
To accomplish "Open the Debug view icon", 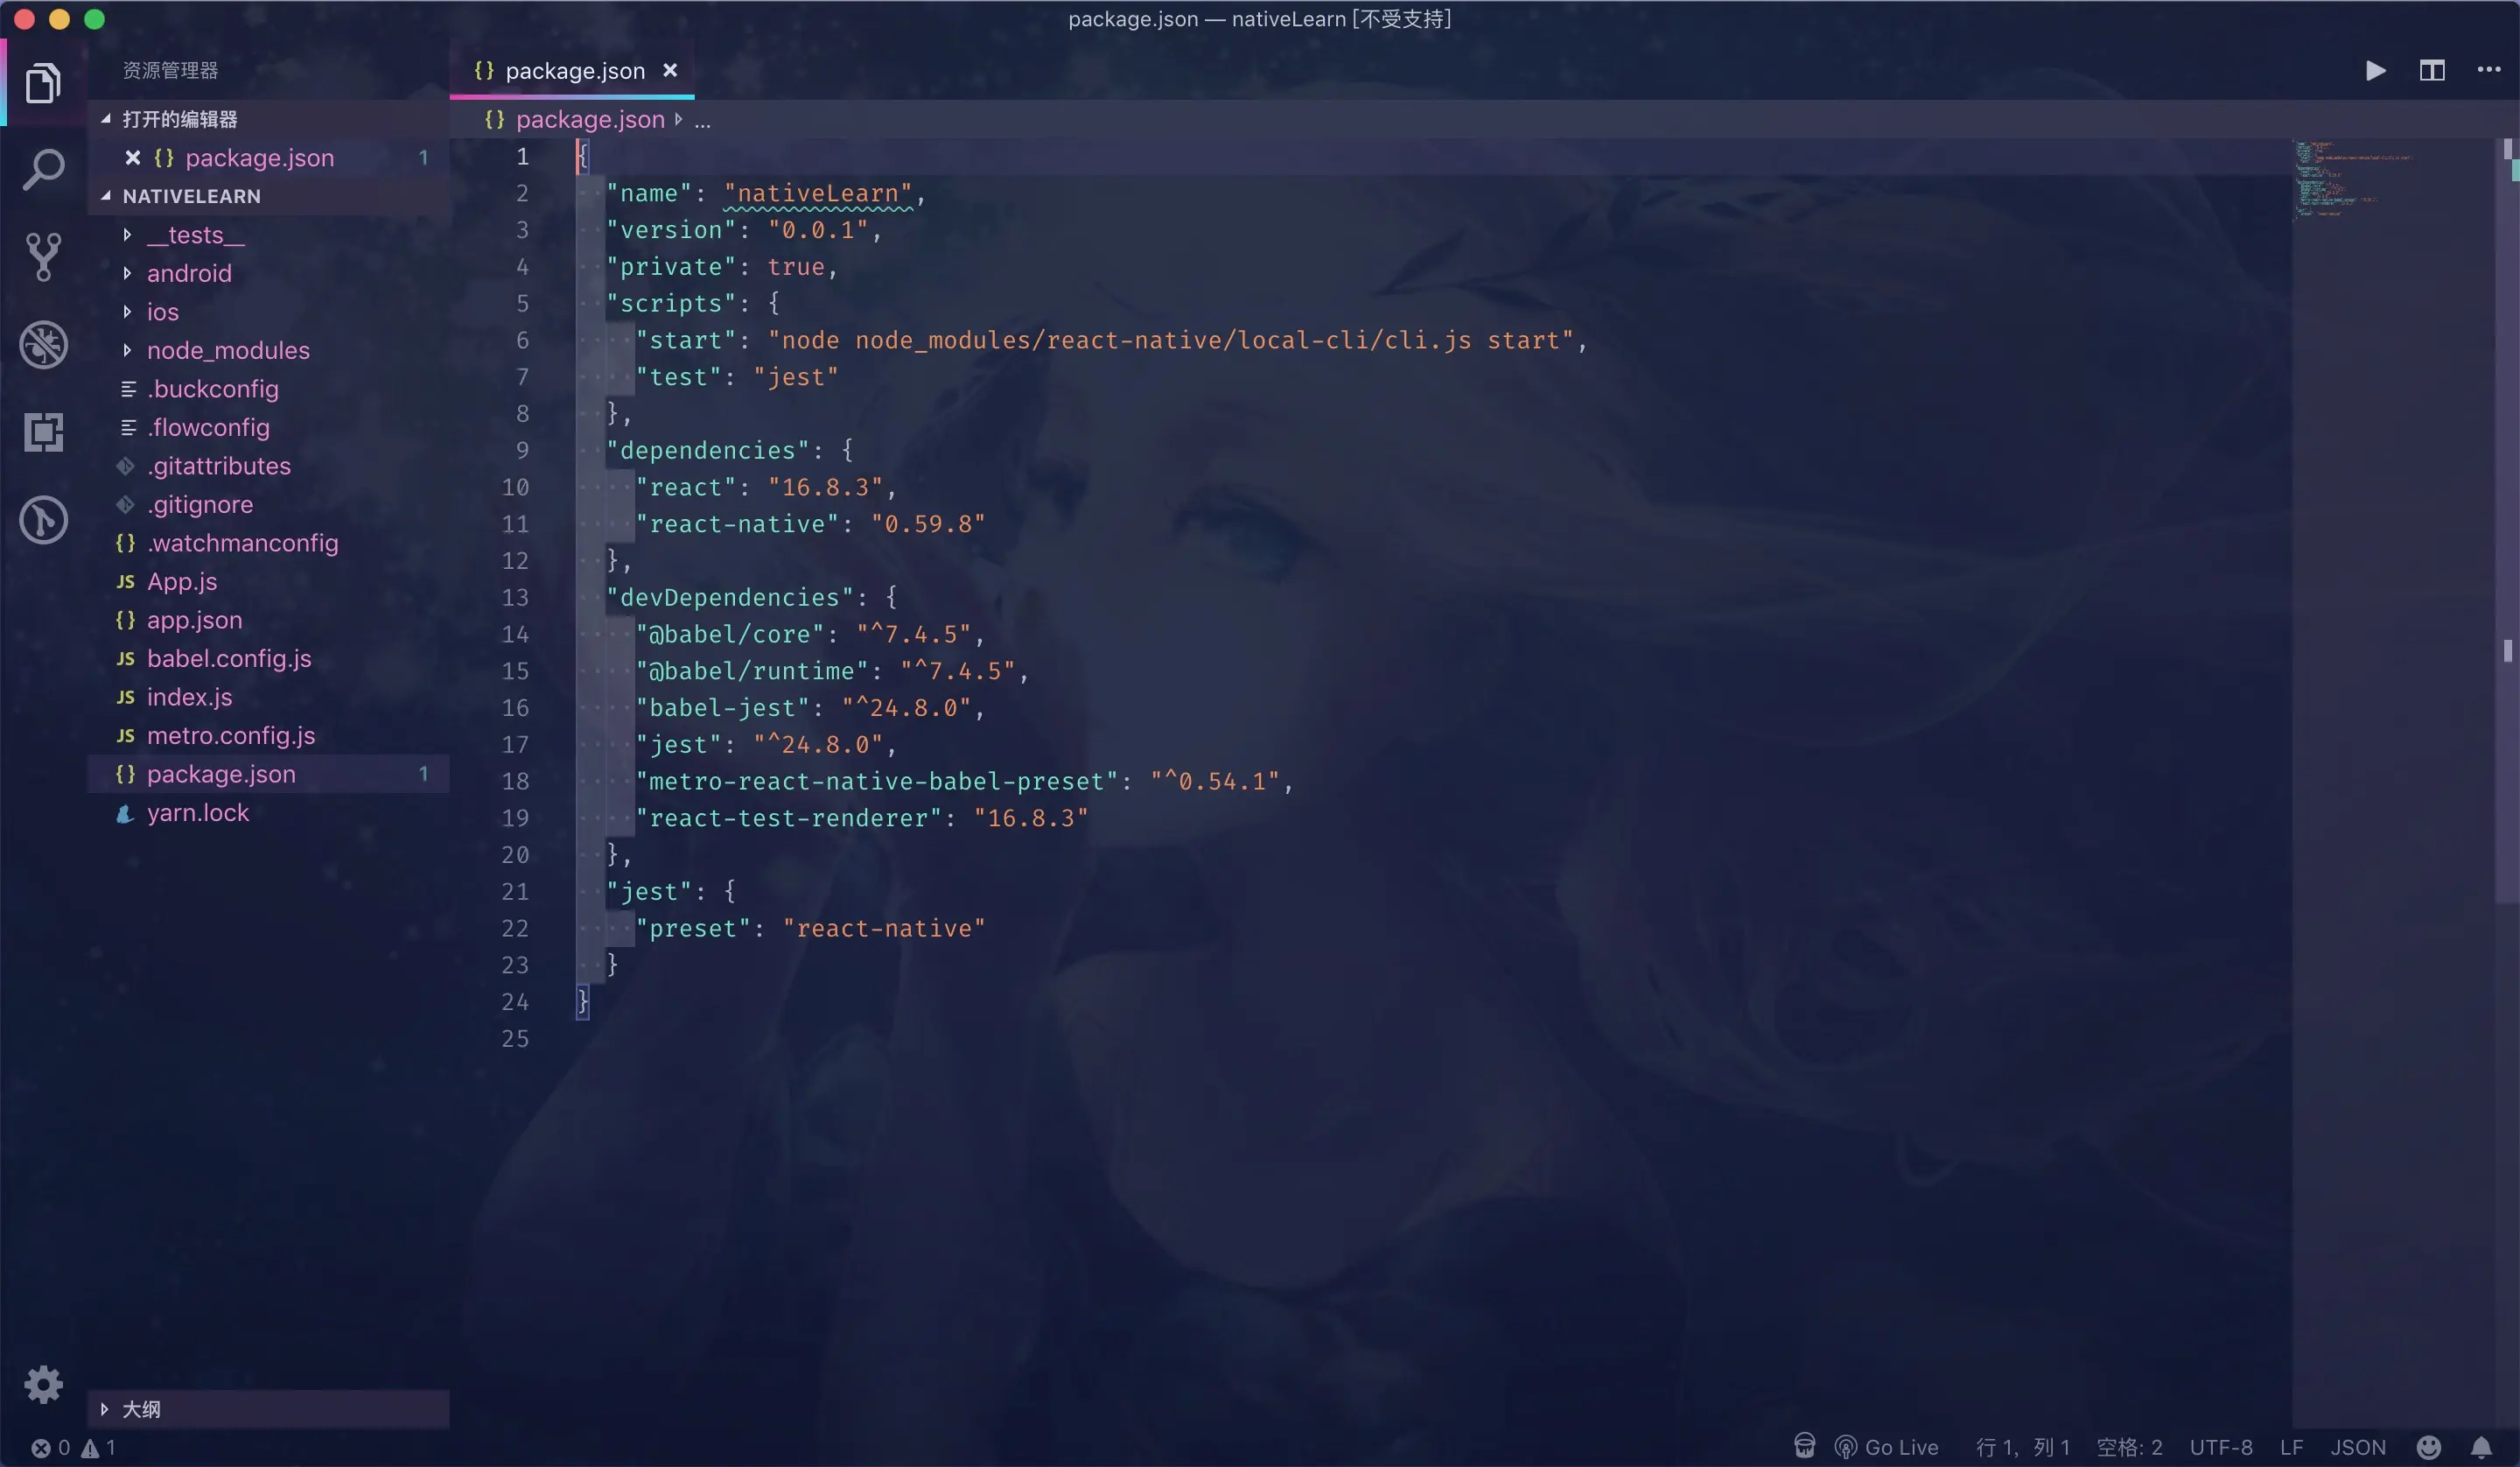I will click(x=43, y=345).
